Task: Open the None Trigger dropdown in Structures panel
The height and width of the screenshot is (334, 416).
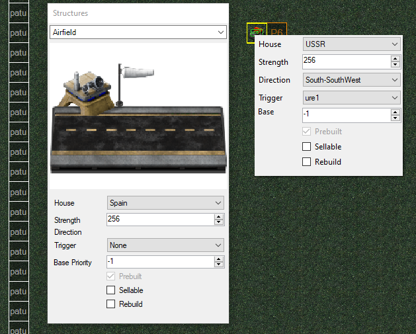Action: pyautogui.click(x=165, y=245)
